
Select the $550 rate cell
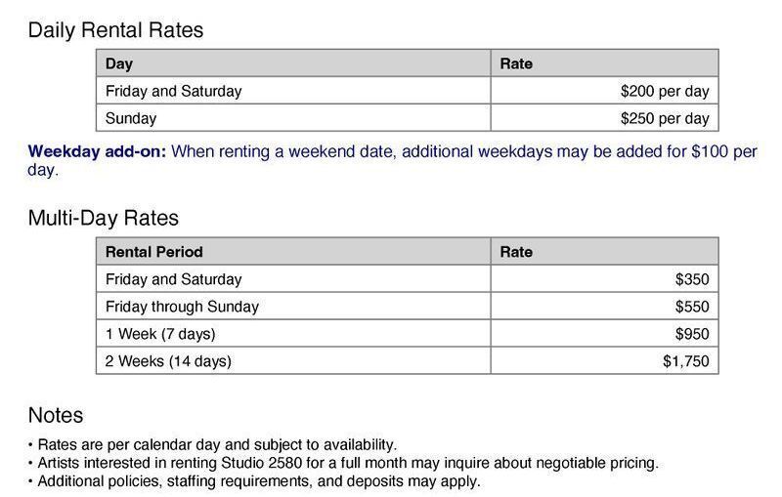[x=692, y=307]
